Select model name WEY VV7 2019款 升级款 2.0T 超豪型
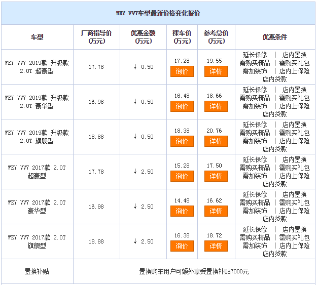This screenshot has height=285, width=317. click(x=37, y=67)
